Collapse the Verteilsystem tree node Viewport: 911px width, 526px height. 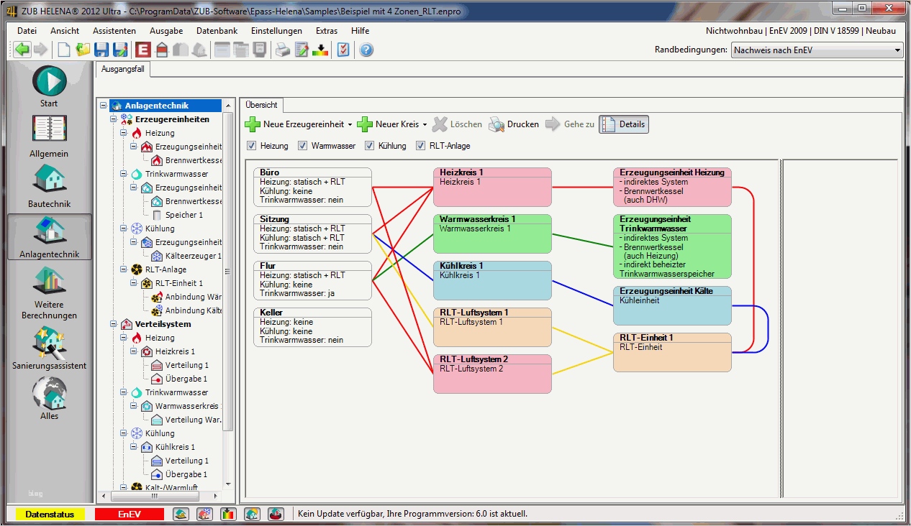click(114, 324)
